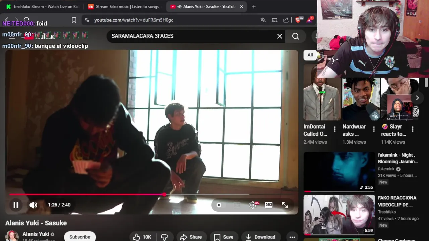Save the video to a playlist
Viewport: 429px width, 241px height.
coord(224,237)
